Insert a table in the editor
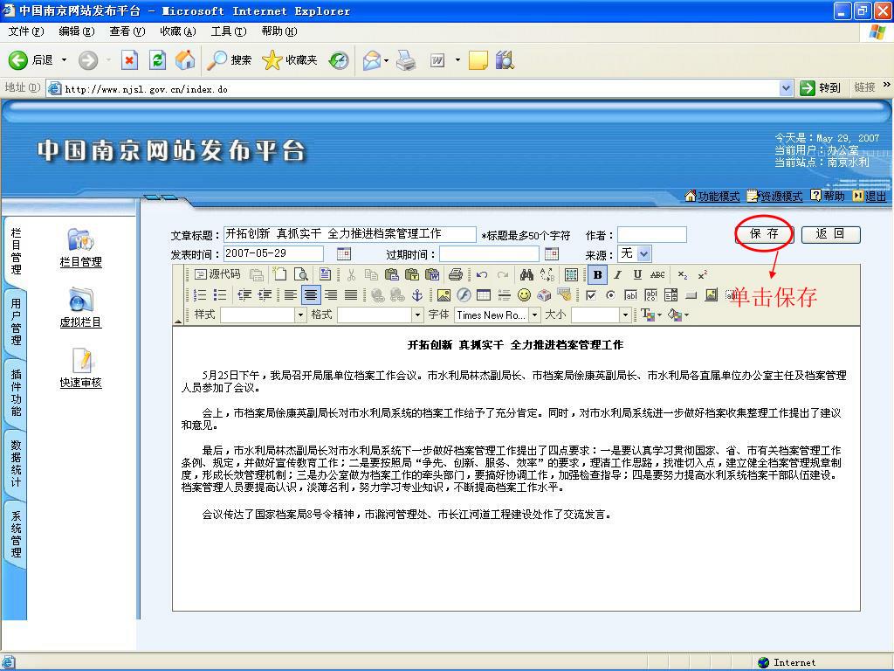 (484, 294)
